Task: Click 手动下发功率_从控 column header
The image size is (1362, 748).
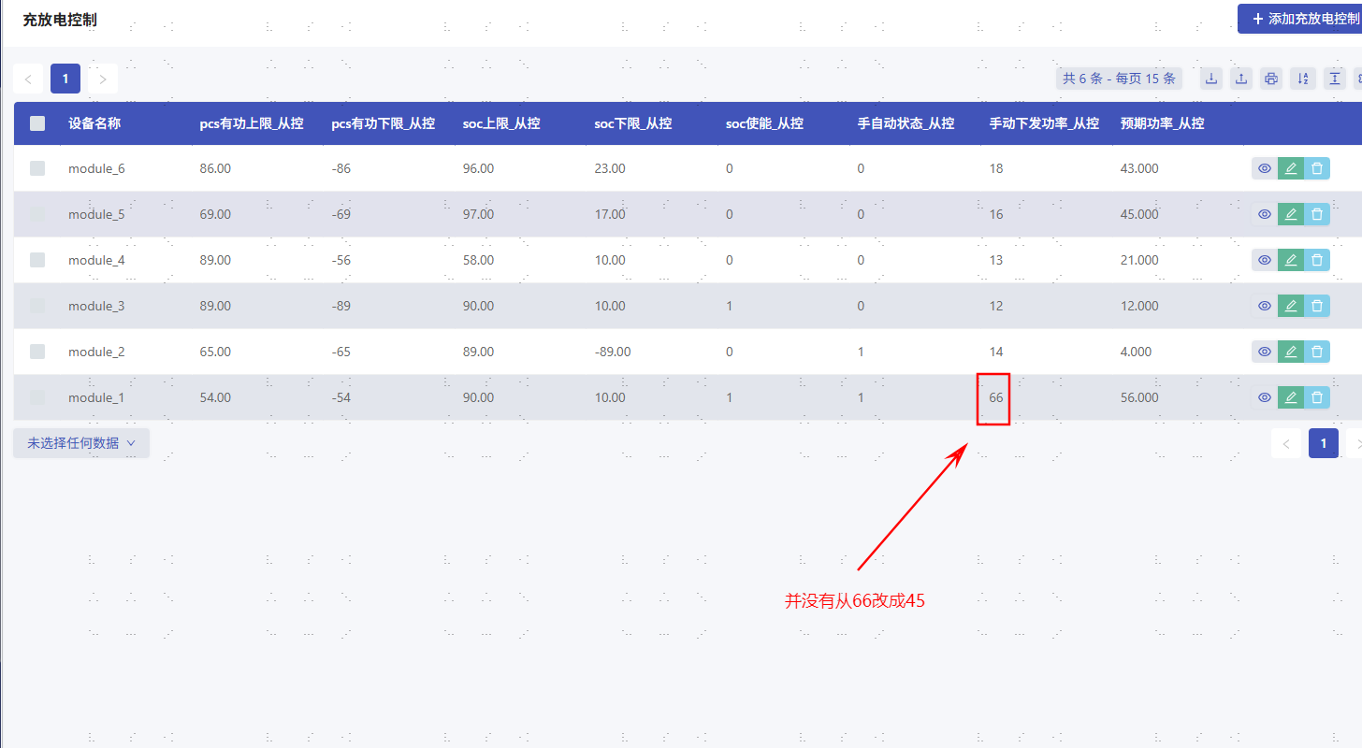Action: [1044, 122]
